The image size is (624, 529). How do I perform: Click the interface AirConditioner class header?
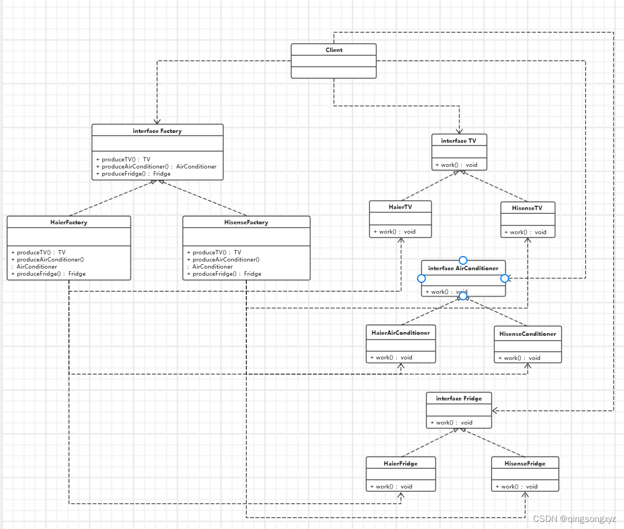(x=463, y=268)
